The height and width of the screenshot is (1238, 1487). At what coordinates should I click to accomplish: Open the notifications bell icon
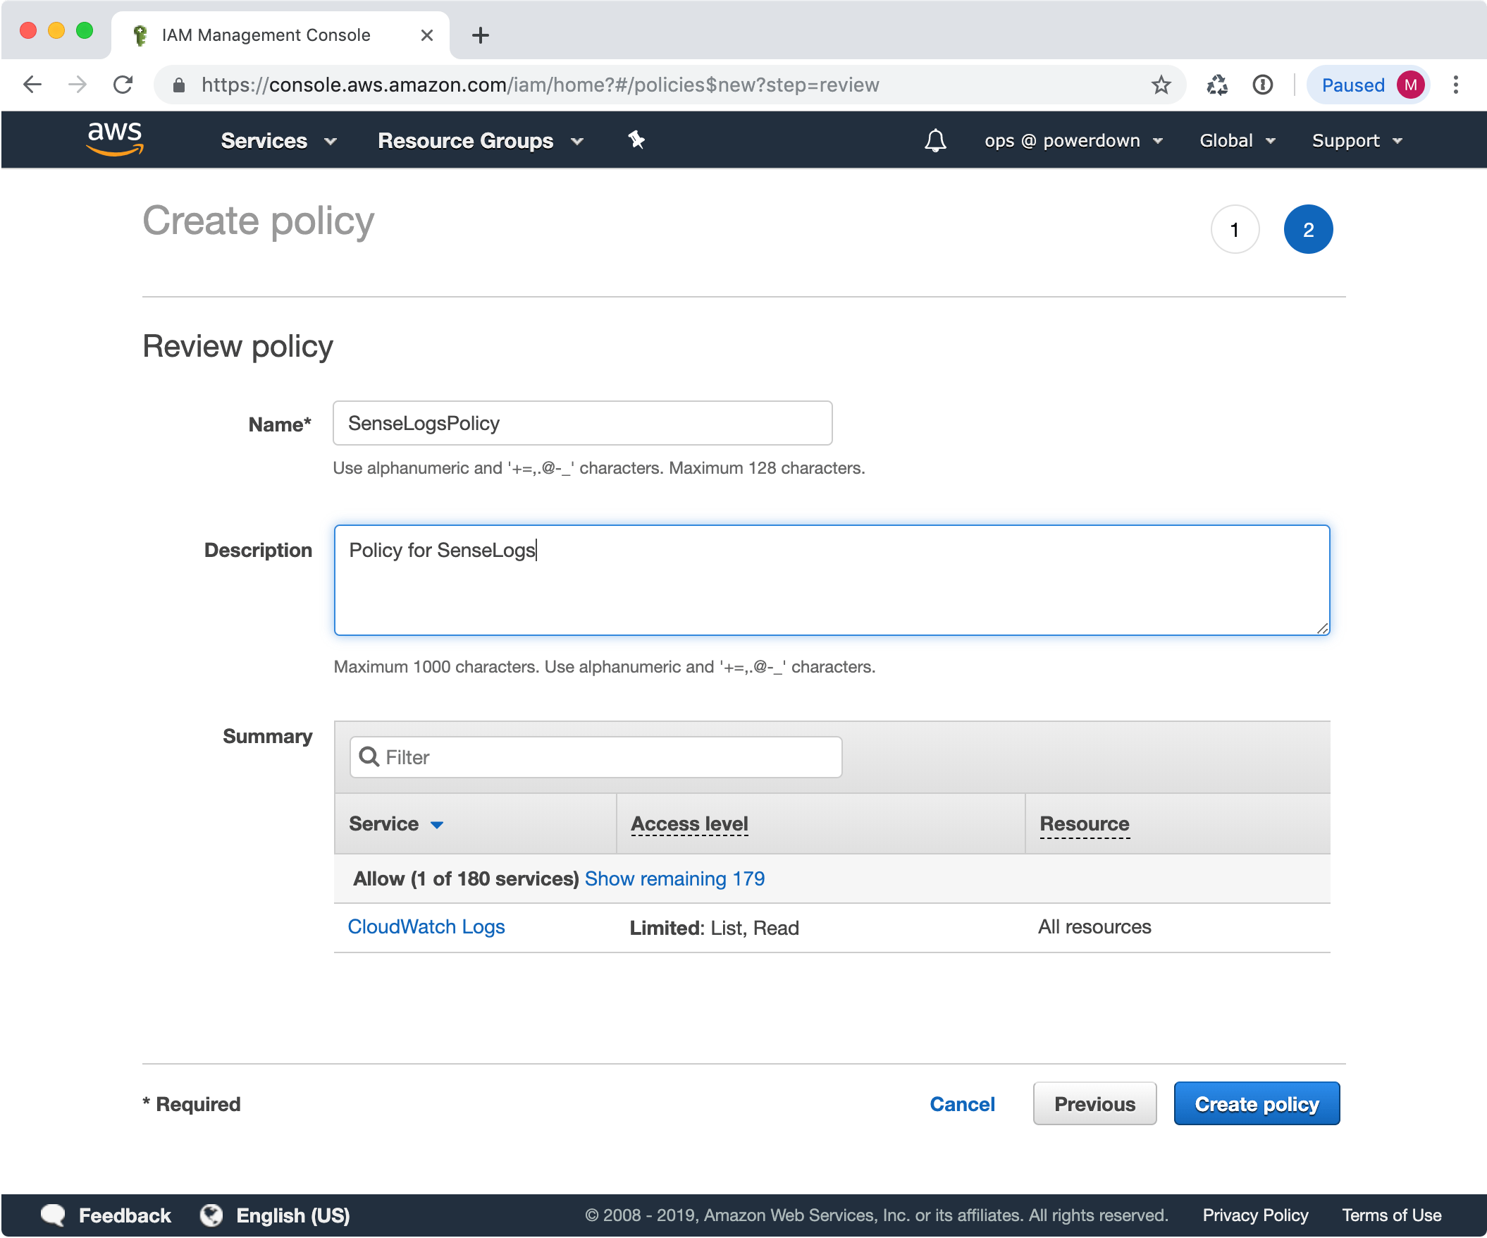(935, 140)
